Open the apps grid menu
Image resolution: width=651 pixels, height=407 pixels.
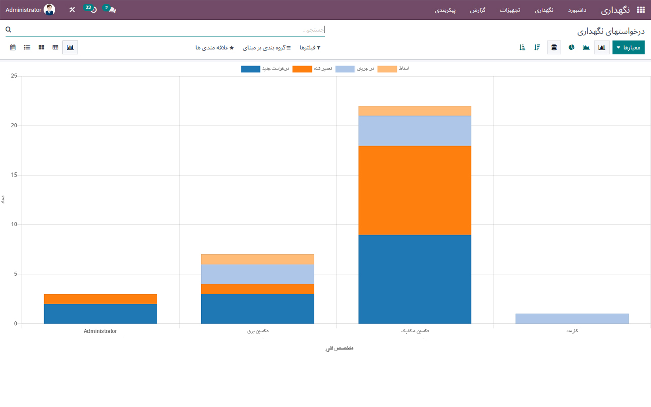pyautogui.click(x=641, y=10)
